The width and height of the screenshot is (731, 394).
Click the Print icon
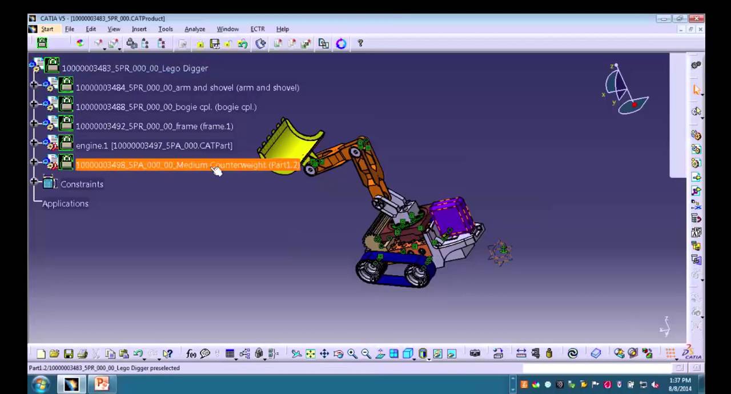click(82, 354)
